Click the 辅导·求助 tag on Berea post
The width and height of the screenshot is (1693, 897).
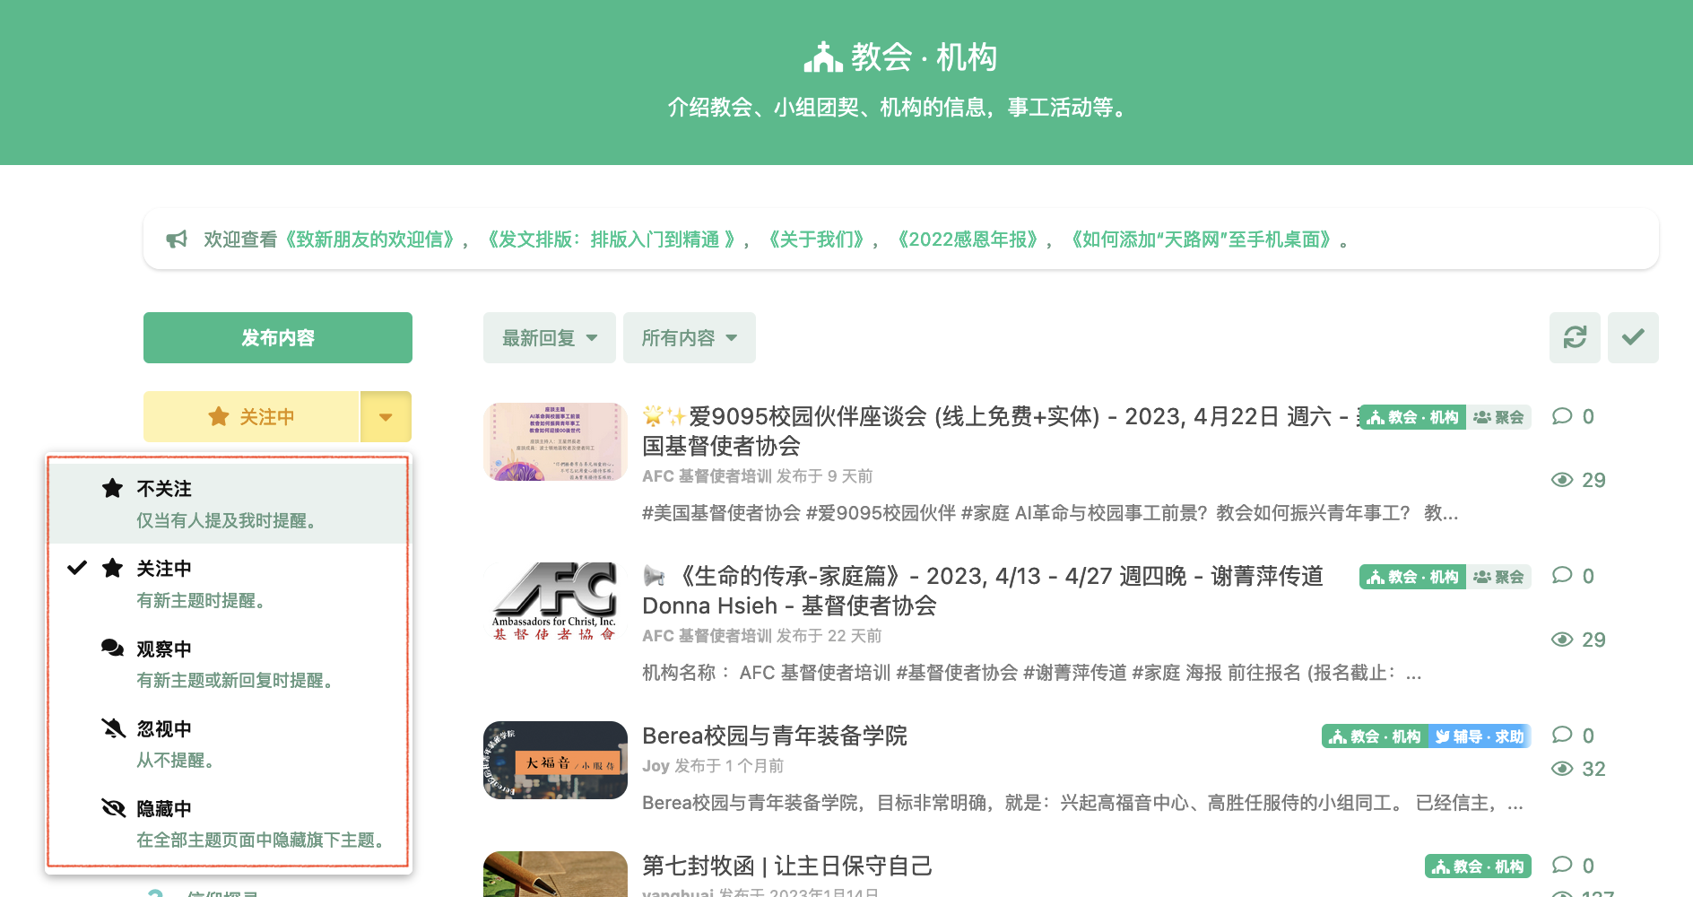[x=1480, y=736]
